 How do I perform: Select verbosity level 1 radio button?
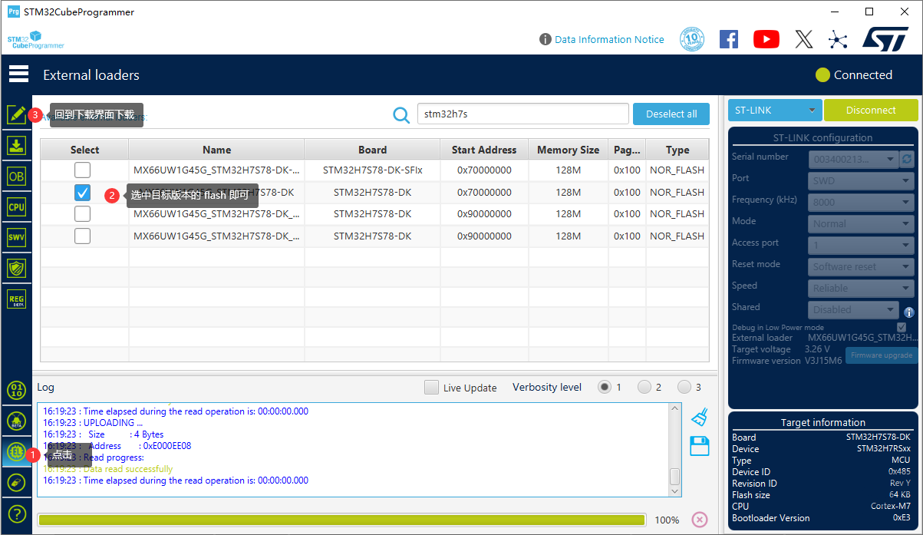[605, 387]
